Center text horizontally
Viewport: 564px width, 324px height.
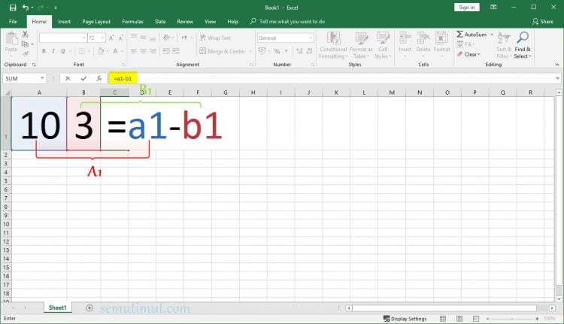tap(143, 51)
